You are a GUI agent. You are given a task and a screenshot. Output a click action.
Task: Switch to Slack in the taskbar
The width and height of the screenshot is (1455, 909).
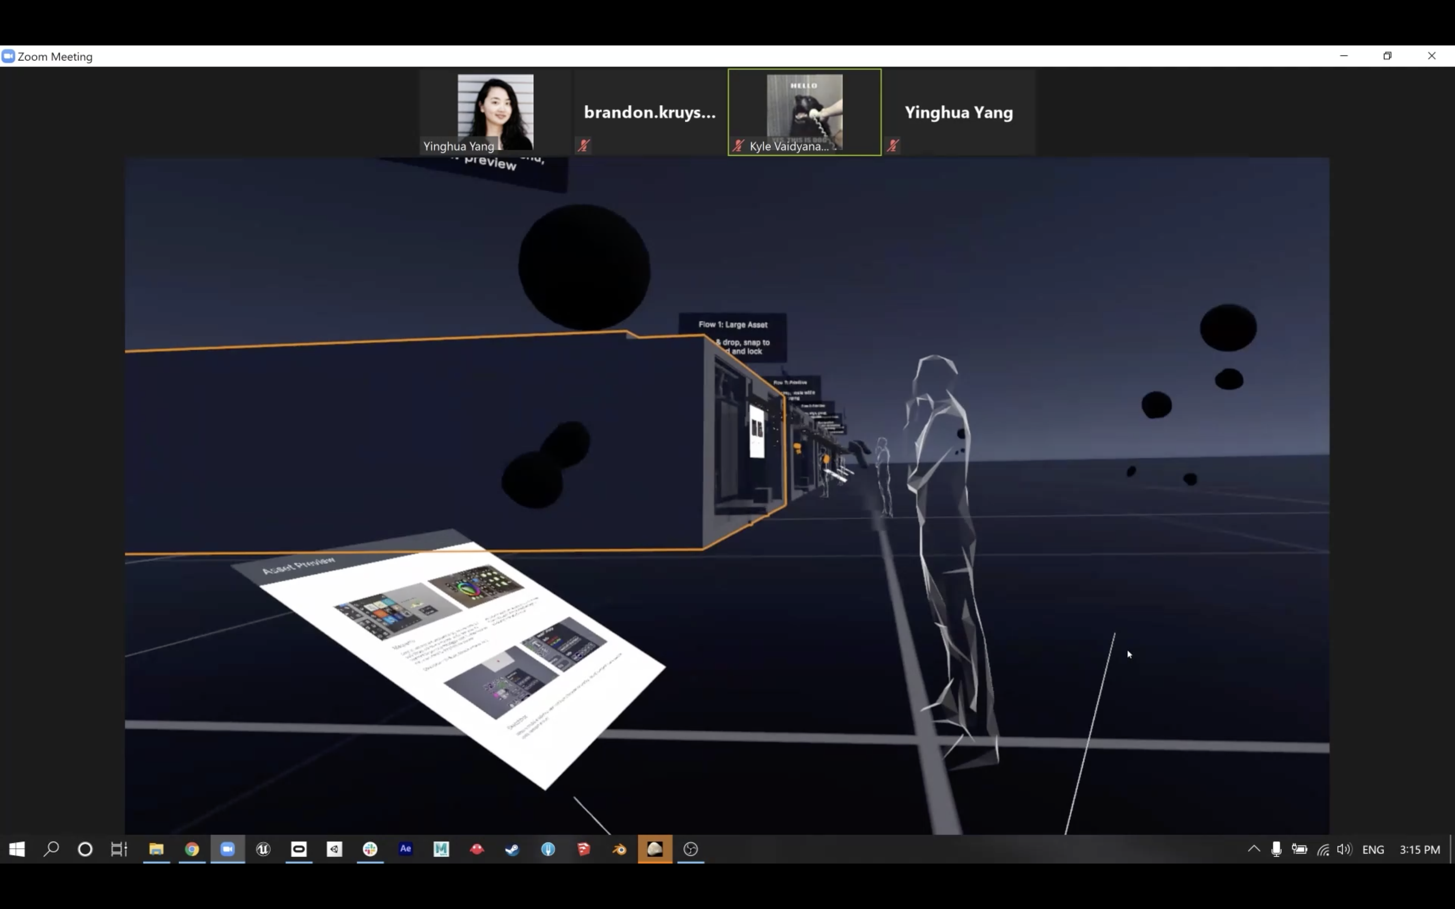coord(370,849)
